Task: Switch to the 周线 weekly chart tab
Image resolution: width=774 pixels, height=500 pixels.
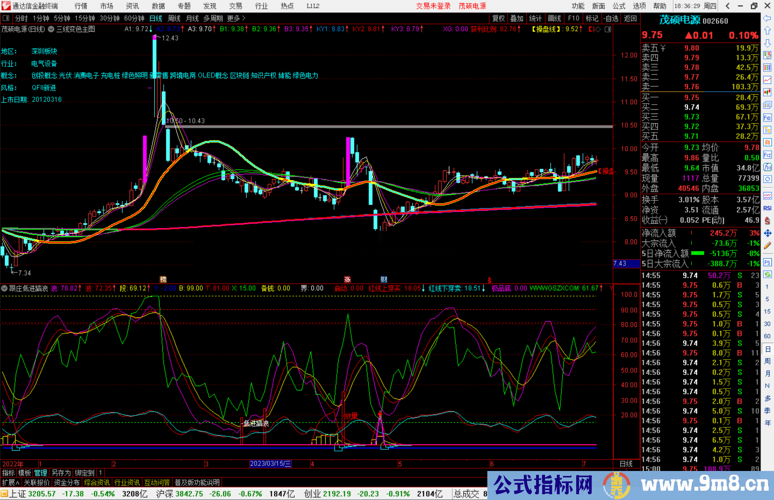Action: click(174, 18)
